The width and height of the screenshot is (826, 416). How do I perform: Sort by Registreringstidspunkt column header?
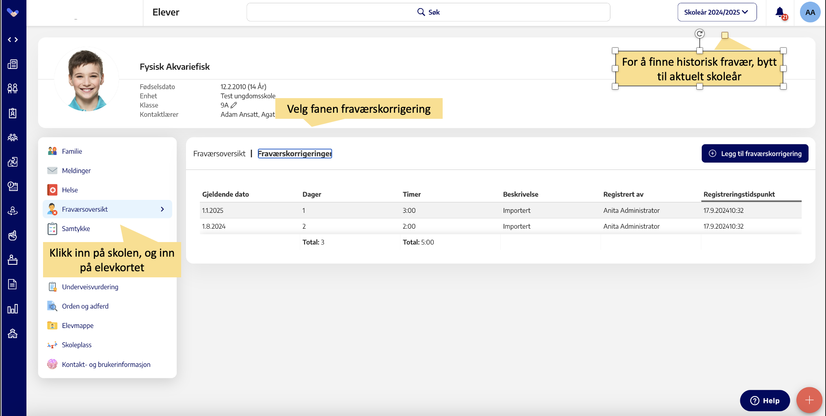pos(739,194)
